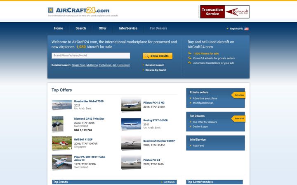Click the AirCraft24.com logo
Screen dimensions: 297x185
click(79, 10)
